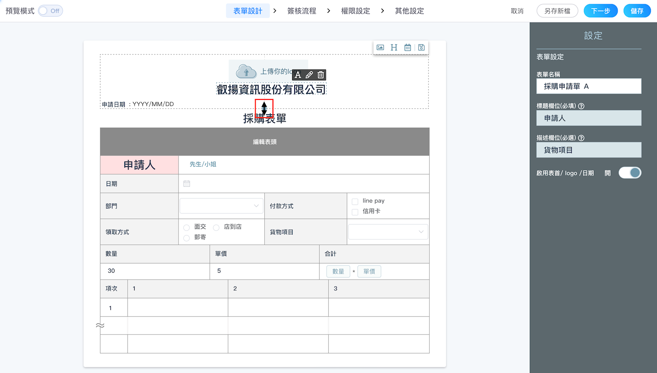
Task: Select the 店到店 radio button
Action: pos(216,228)
